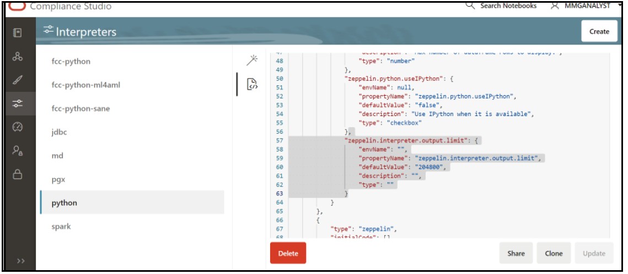Click the Oracle logo icon
Screen dimensions: 628x274
pyautogui.click(x=17, y=6)
